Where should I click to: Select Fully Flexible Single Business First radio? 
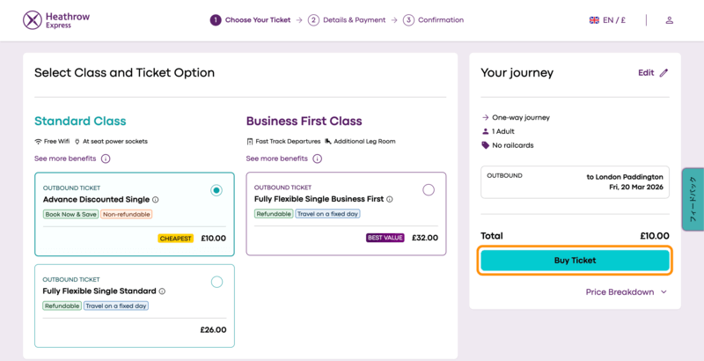[429, 190]
